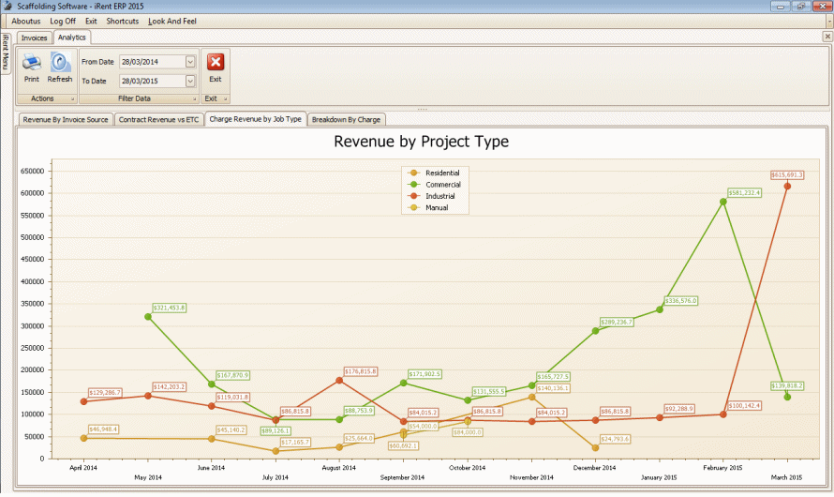Select the Analytics tab
This screenshot has width=834, height=497.
click(x=72, y=38)
